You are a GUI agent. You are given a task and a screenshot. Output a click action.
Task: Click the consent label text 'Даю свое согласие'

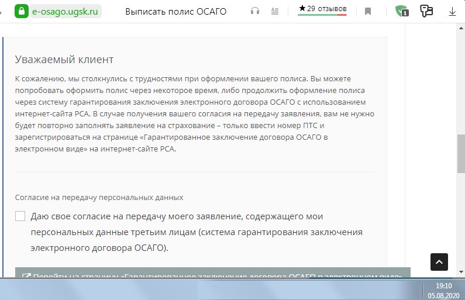coord(70,216)
